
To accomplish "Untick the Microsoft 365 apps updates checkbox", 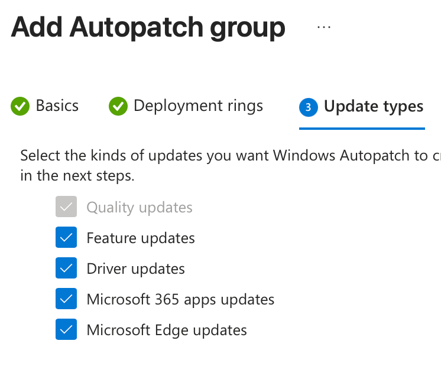I will point(66,299).
